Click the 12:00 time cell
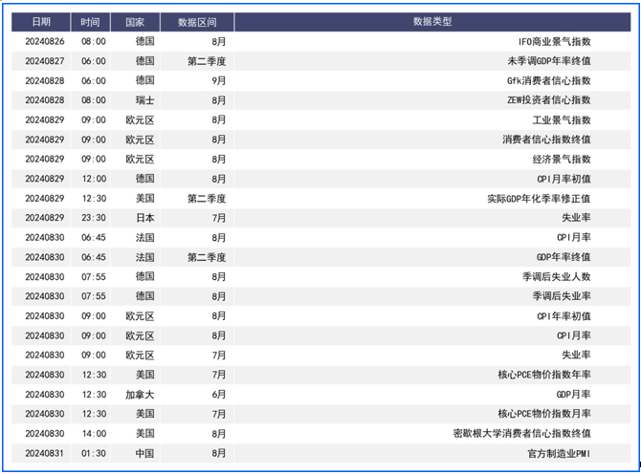 coord(94,179)
